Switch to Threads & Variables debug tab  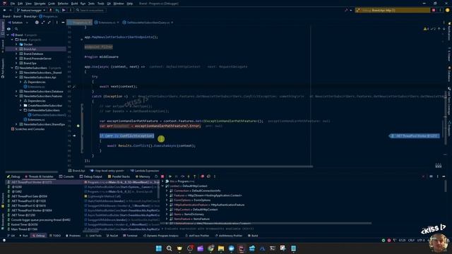(39, 176)
